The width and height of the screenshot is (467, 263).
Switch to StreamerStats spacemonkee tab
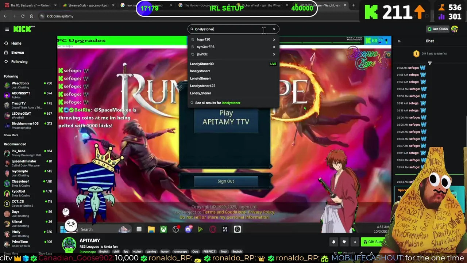pyautogui.click(x=88, y=5)
